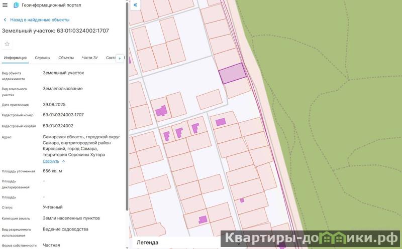
Task: Collapse side panel with double chevron button
Action: point(135,5)
